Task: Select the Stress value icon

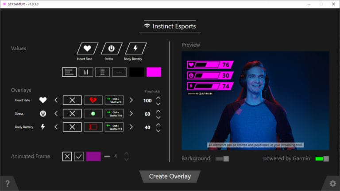Action: coord(111,49)
